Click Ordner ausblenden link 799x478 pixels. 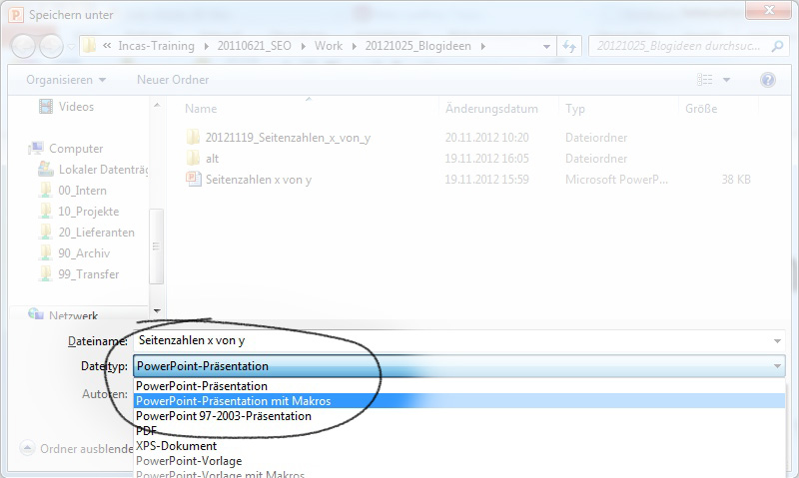tap(87, 449)
